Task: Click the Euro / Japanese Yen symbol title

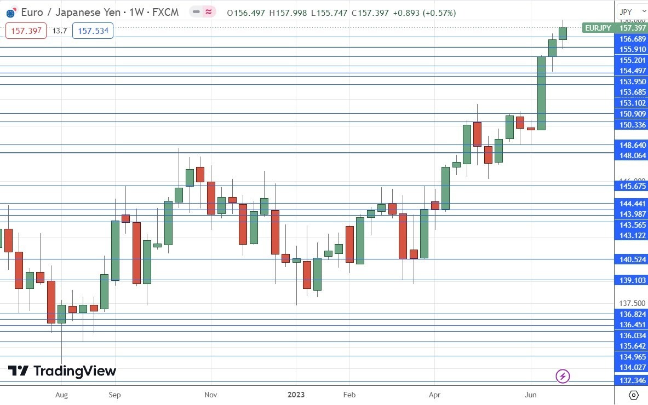Action: [71, 12]
